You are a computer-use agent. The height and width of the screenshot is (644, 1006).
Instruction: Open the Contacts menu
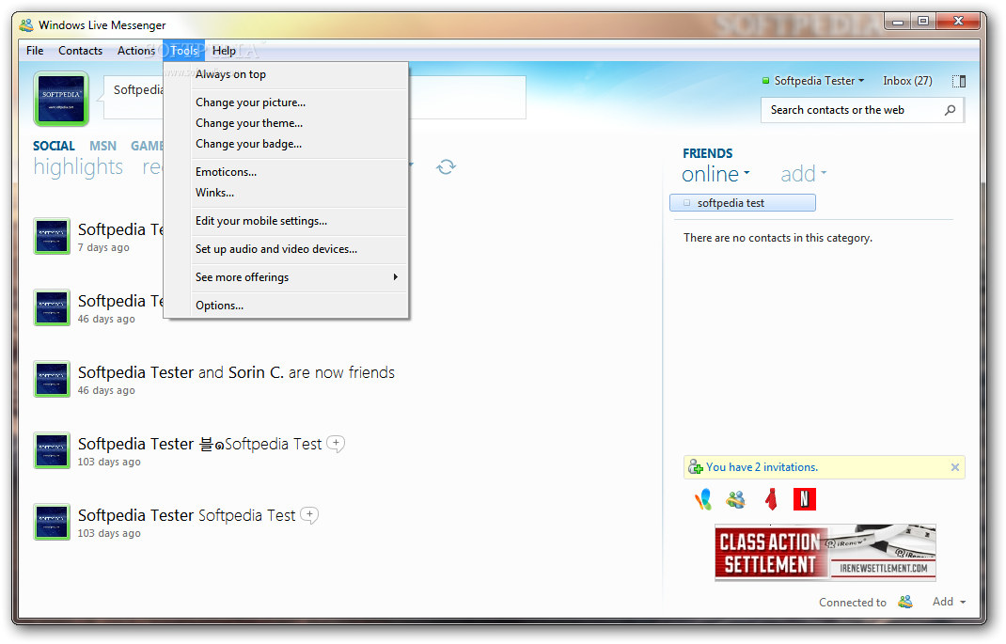coord(80,51)
